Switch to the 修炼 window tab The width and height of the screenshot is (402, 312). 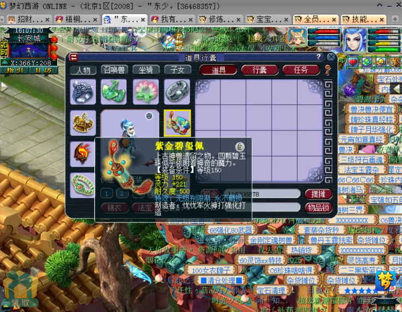point(219,19)
